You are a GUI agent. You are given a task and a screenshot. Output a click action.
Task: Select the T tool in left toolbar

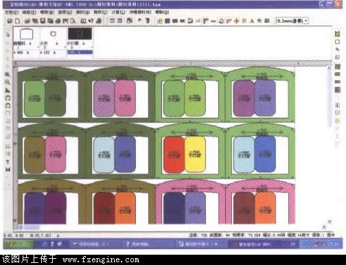[8, 162]
